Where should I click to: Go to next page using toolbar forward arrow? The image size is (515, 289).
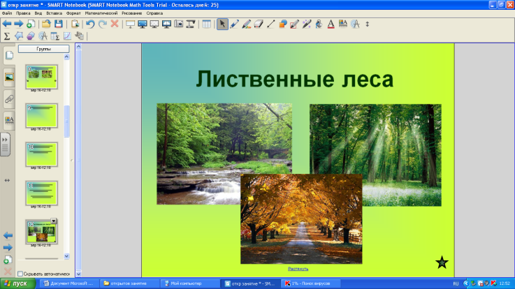(x=18, y=24)
